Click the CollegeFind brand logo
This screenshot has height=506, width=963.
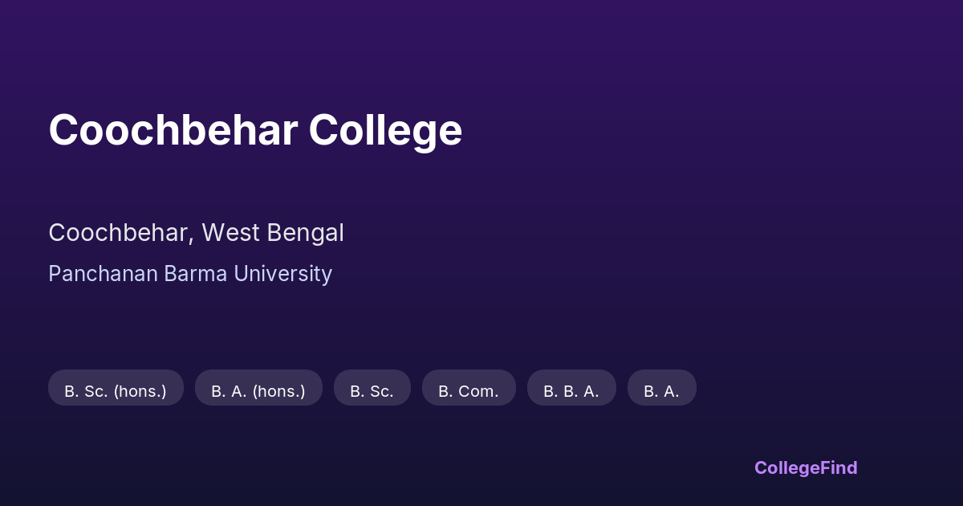click(x=805, y=467)
